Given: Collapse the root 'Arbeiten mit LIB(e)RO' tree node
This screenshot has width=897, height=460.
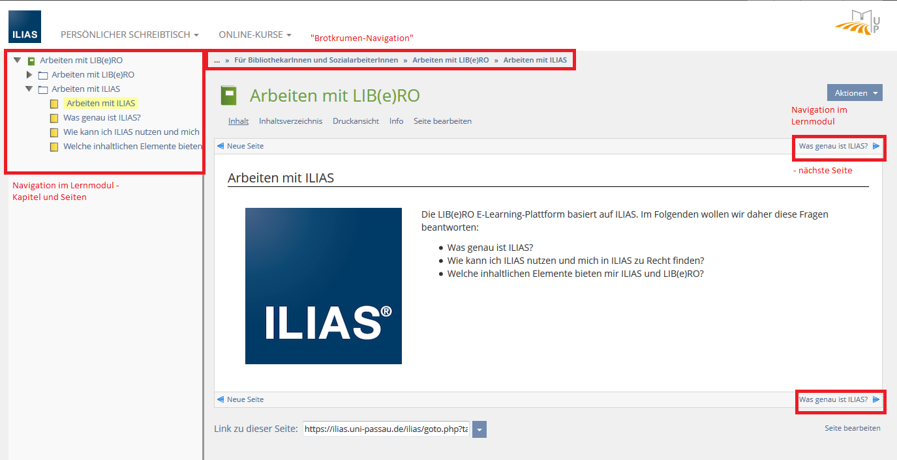Looking at the screenshot, I should pos(18,60).
